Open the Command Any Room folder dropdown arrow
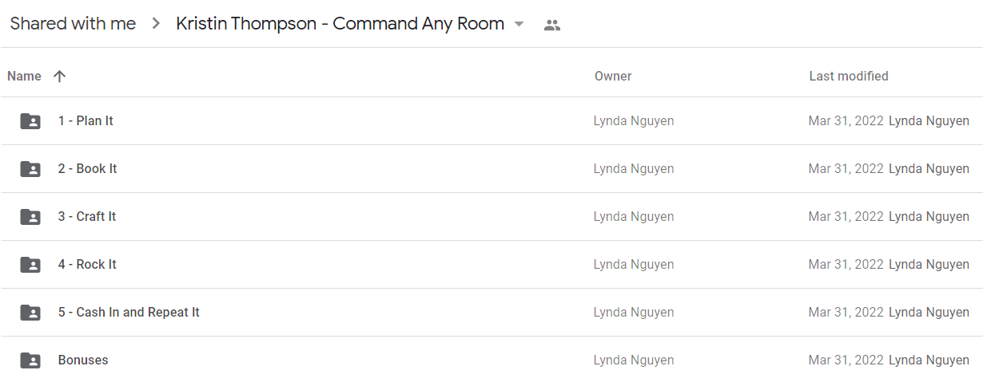This screenshot has width=983, height=382. 519,24
